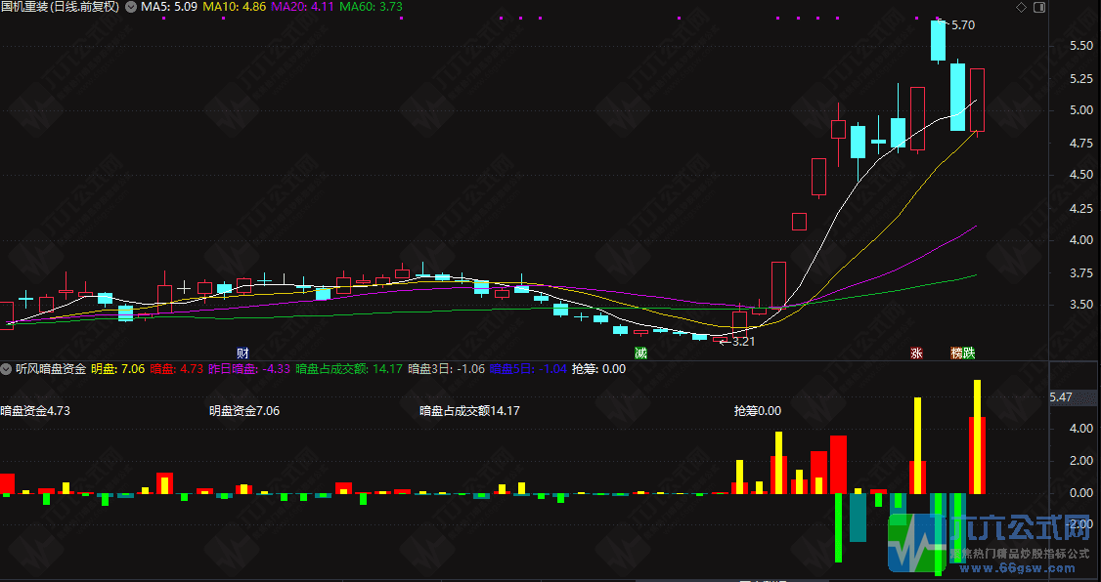Click the MA60: 3.73 label

pyautogui.click(x=371, y=7)
